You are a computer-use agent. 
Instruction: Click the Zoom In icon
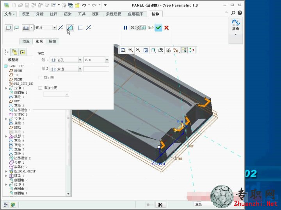[131, 50]
